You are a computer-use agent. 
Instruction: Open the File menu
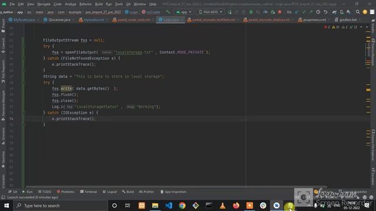tap(12, 4)
